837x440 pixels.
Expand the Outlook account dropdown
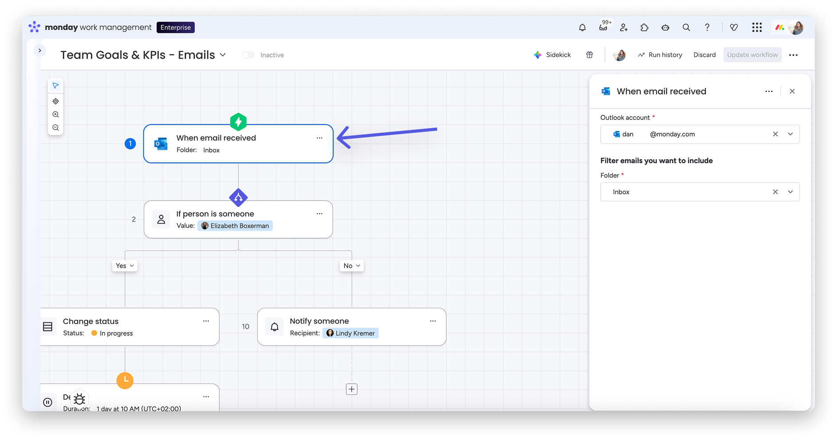point(790,134)
